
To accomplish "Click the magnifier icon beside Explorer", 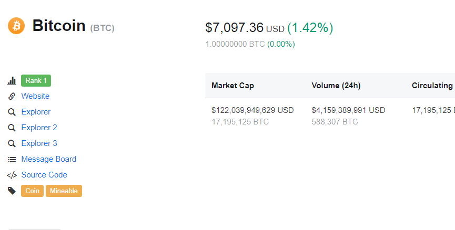I will [12, 112].
